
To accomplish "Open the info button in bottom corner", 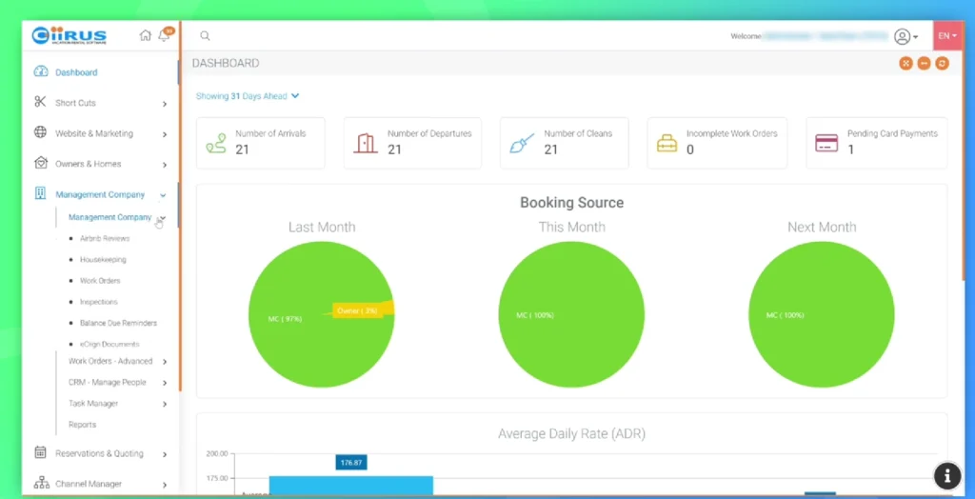I will pos(946,475).
